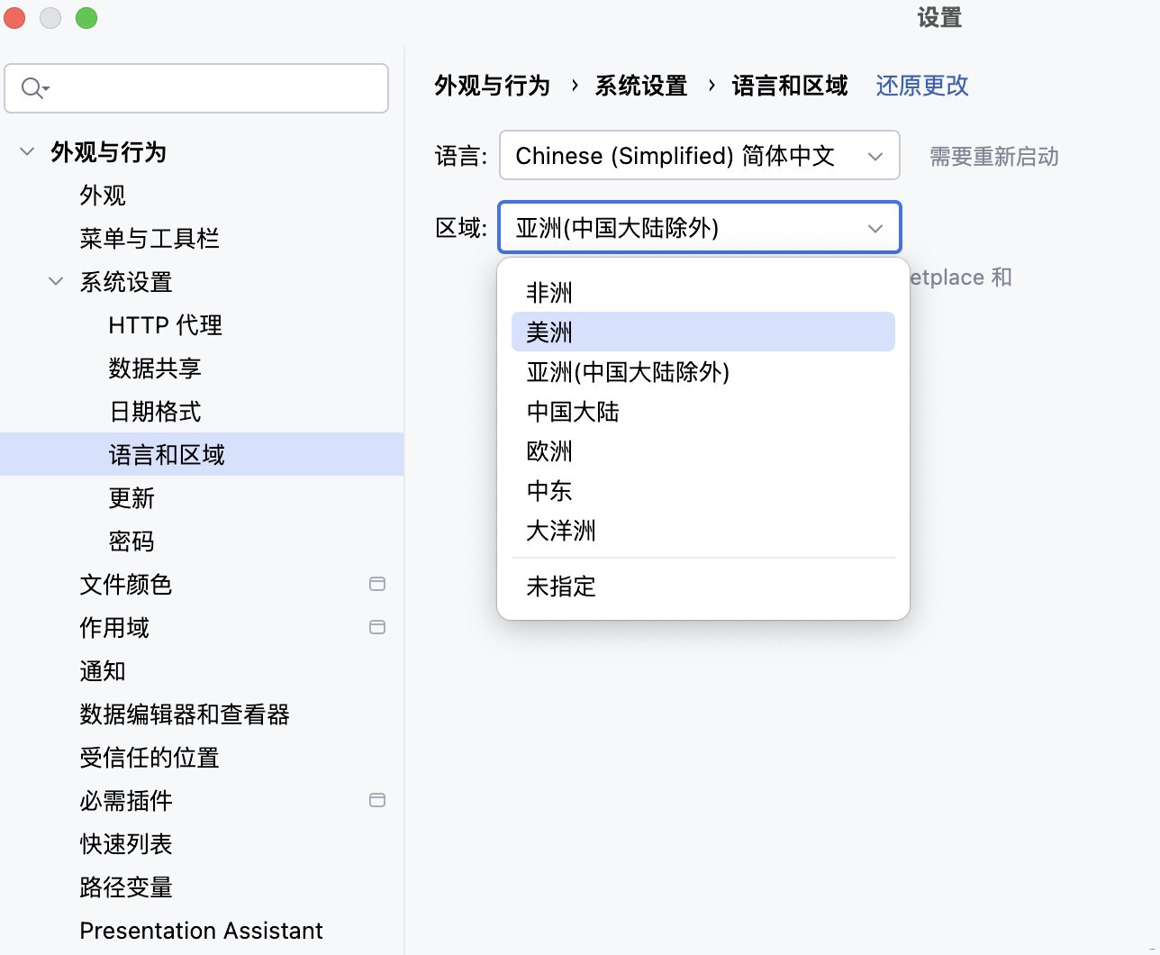Image resolution: width=1160 pixels, height=955 pixels.
Task: Click the search magnifier icon in settings
Action: point(33,88)
